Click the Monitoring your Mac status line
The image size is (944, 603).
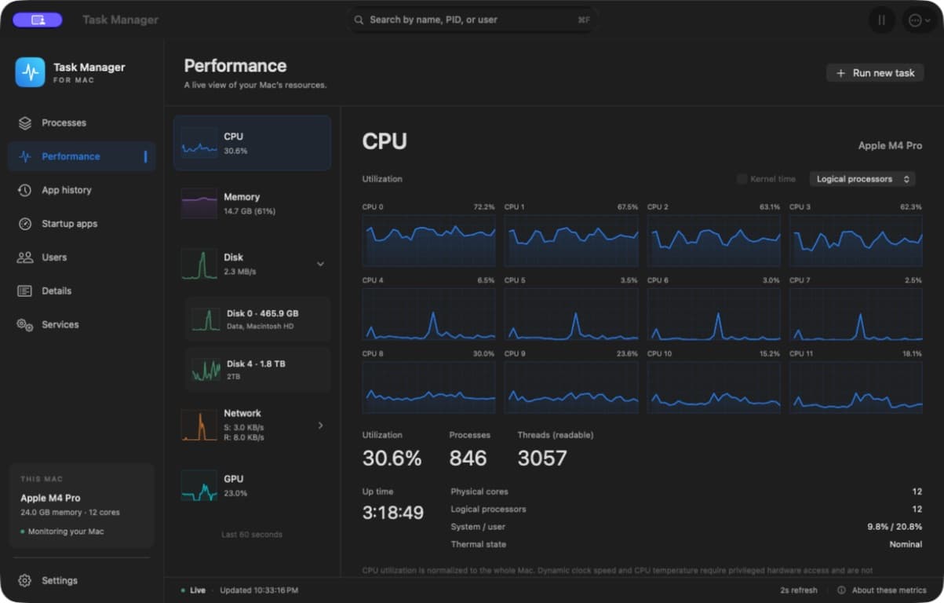62,532
